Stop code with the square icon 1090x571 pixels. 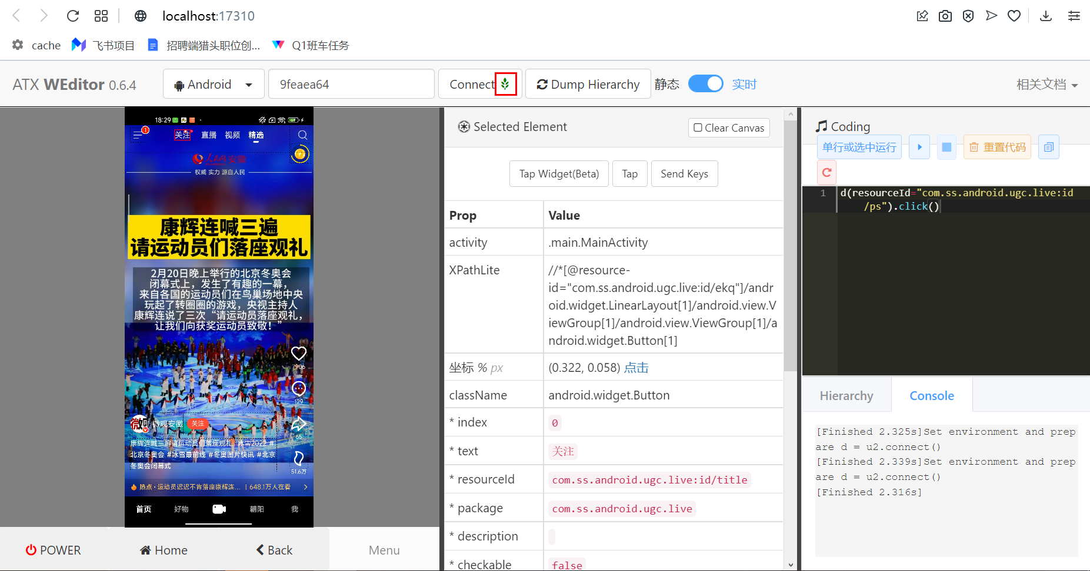(946, 147)
